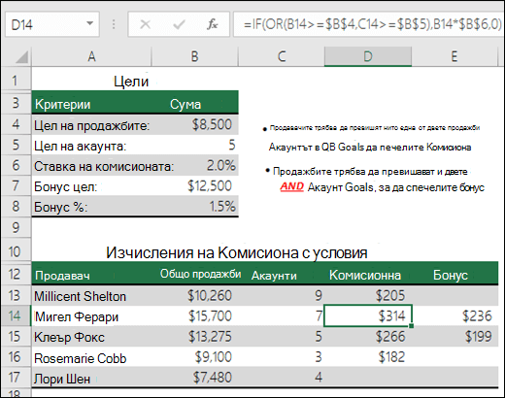Click the Cancel X icon in formula bar
Screen dimensions: 505x398
[145, 24]
